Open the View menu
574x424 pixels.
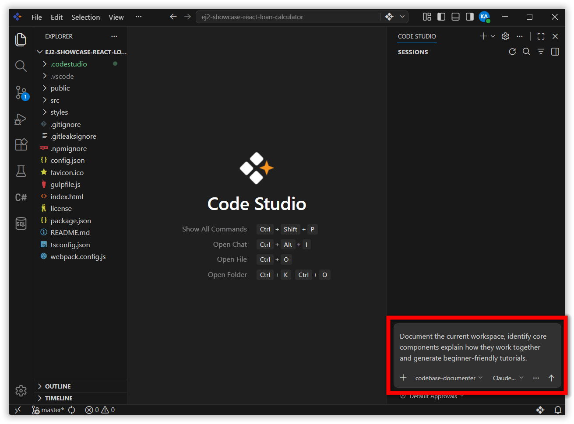116,17
